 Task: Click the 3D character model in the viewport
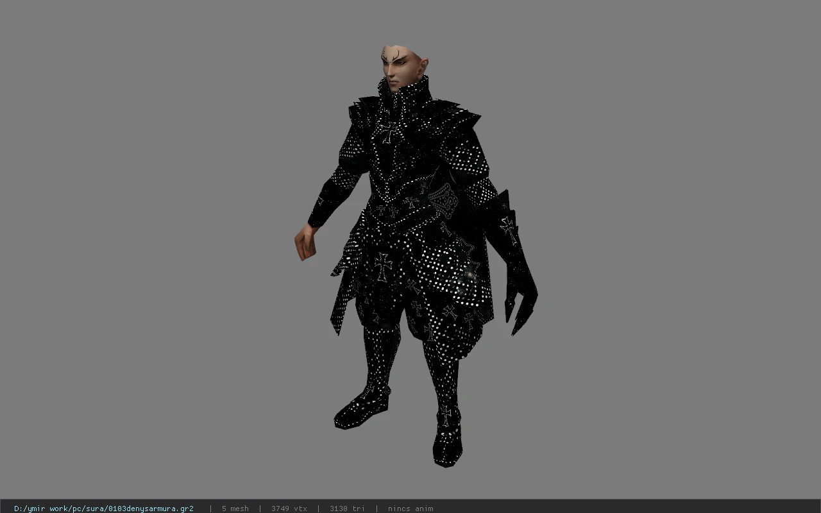tap(416, 256)
